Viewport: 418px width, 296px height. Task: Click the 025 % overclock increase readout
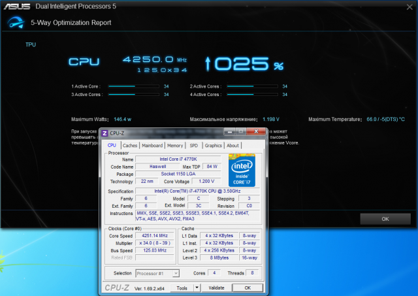[244, 64]
